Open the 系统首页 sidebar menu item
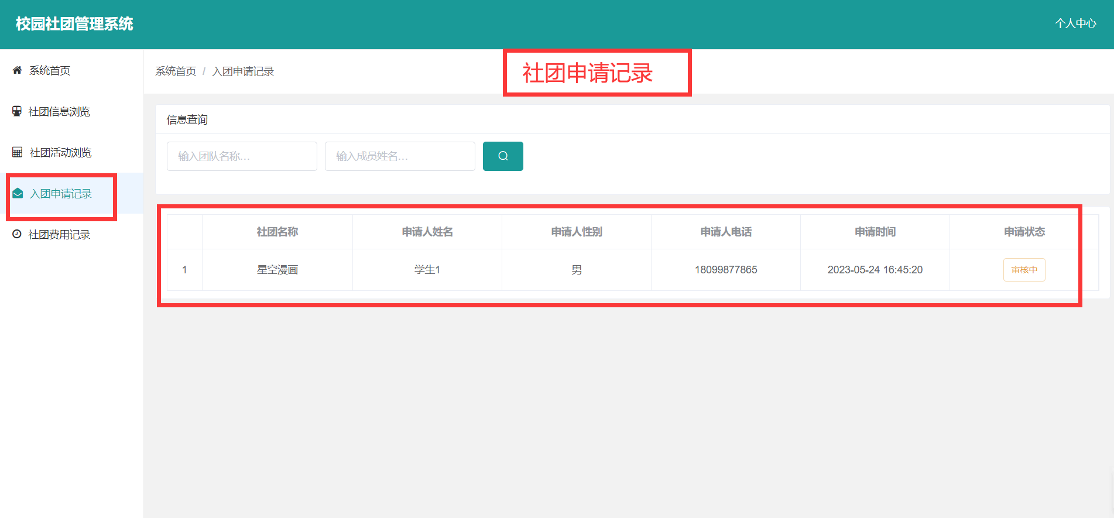The height and width of the screenshot is (518, 1114). [x=71, y=70]
